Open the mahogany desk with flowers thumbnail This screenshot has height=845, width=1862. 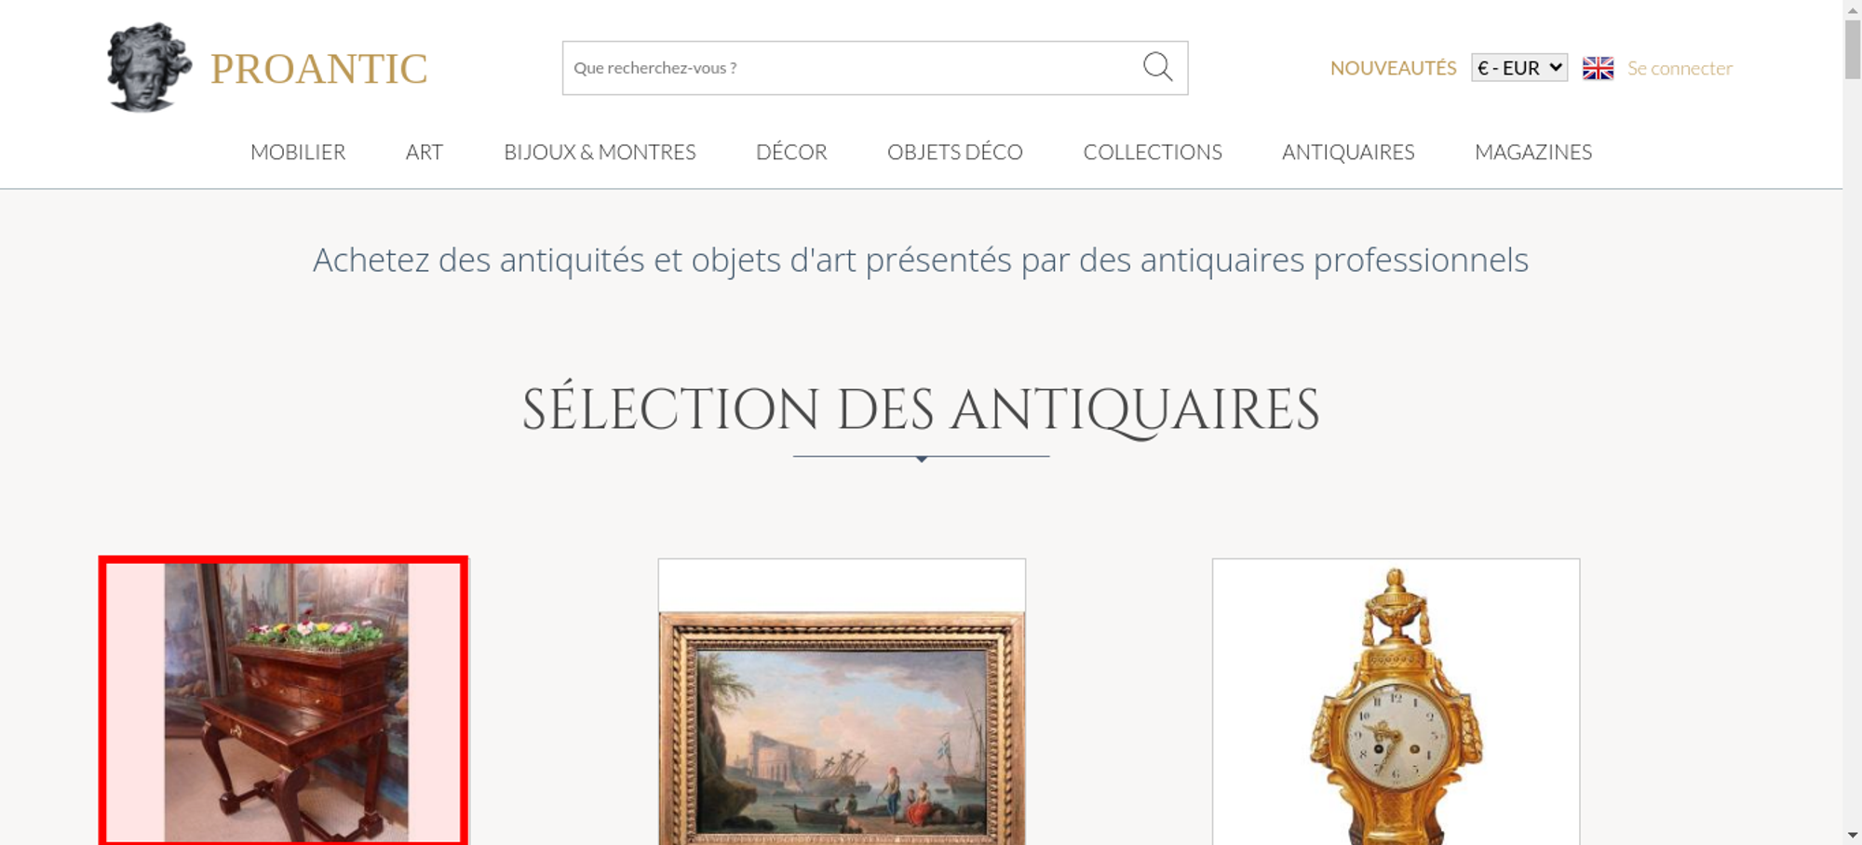pos(283,701)
